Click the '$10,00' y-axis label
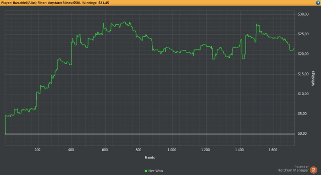Viewport: 321px width, 175px height. point(303,93)
